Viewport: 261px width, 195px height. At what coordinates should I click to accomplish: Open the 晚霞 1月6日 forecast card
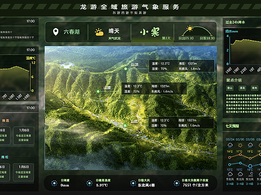pos(24,135)
